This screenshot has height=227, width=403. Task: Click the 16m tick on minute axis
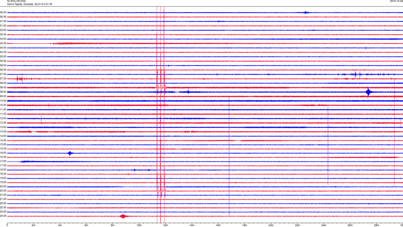(x=218, y=225)
